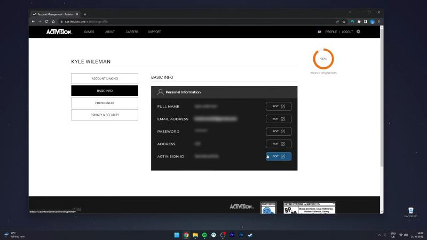Click the Privacy Certified badge in footer
427x240 pixels.
tap(268, 207)
